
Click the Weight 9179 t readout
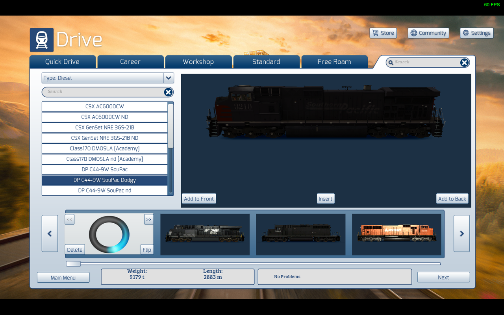tap(137, 274)
